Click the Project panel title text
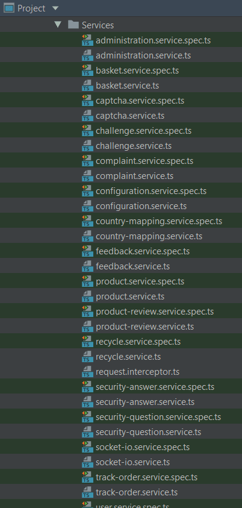Viewport: 242px width, 508px height. pos(31,8)
